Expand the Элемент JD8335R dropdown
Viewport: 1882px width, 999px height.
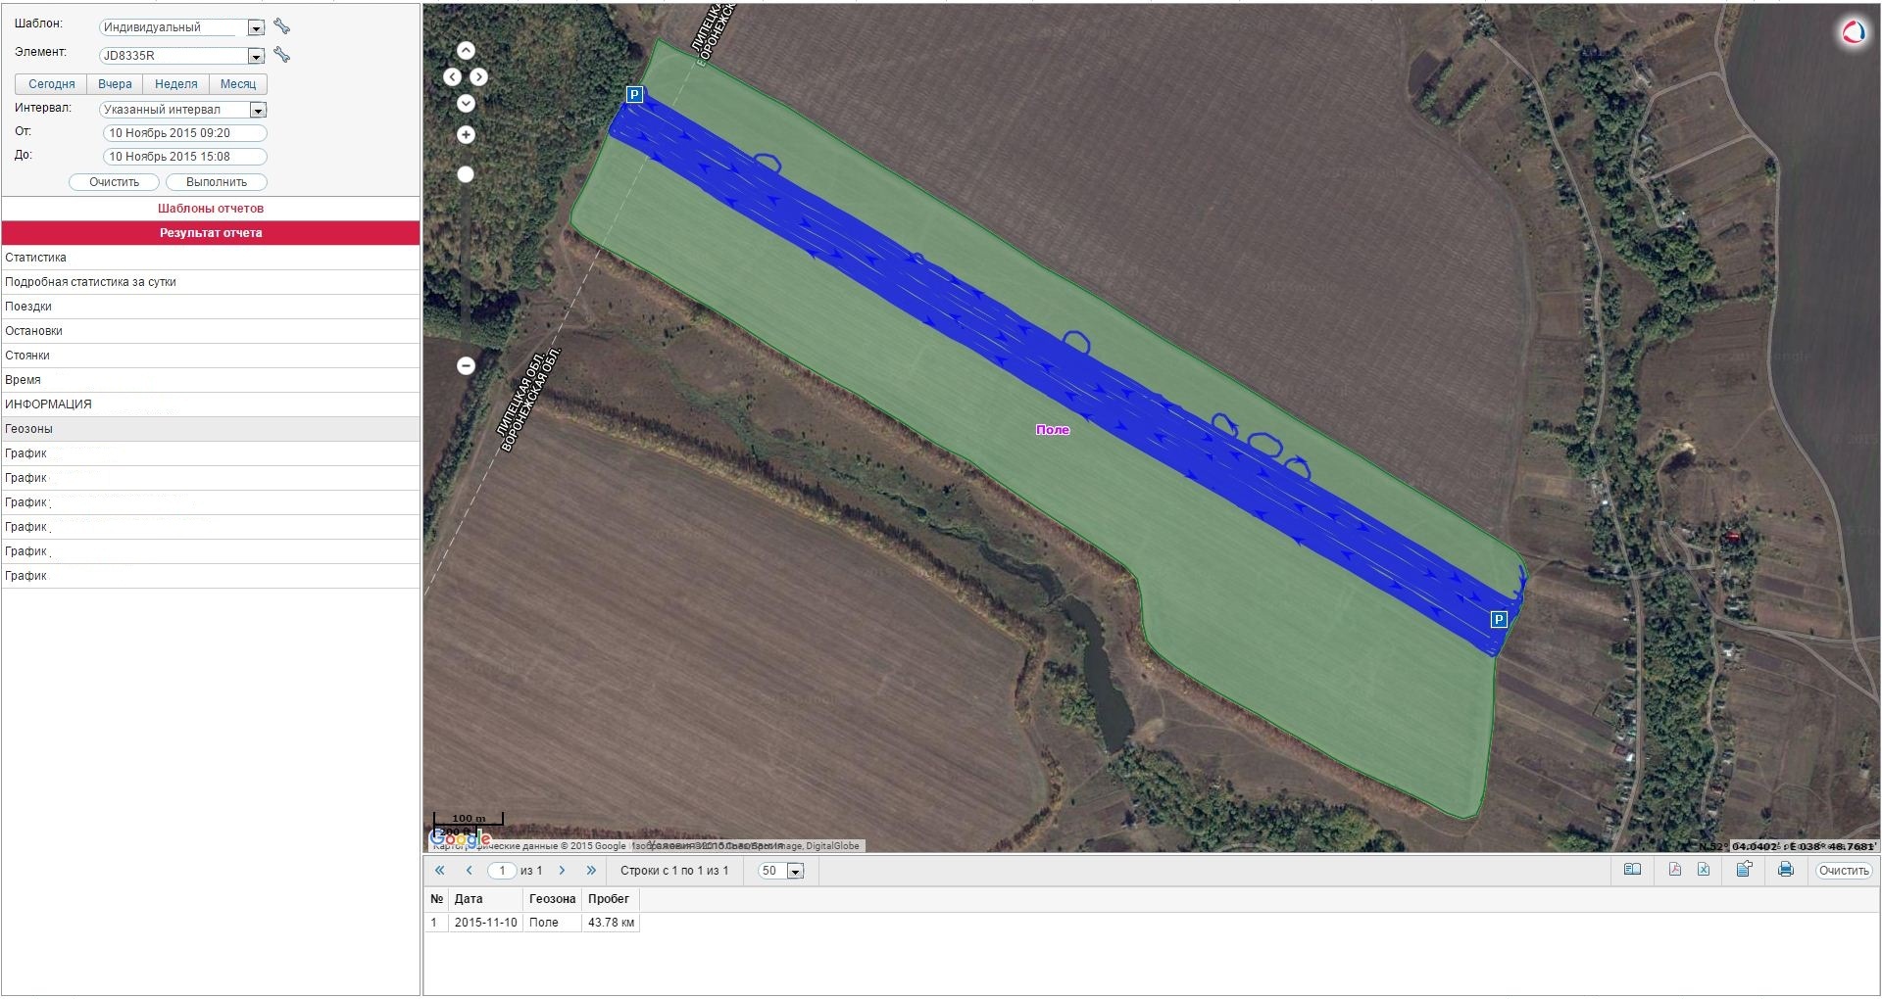tap(256, 57)
